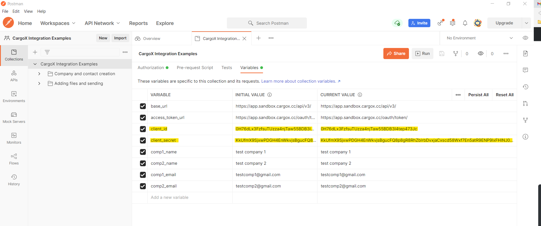Click the watch collection eye icon
This screenshot has height=226, width=541.
[x=481, y=54]
